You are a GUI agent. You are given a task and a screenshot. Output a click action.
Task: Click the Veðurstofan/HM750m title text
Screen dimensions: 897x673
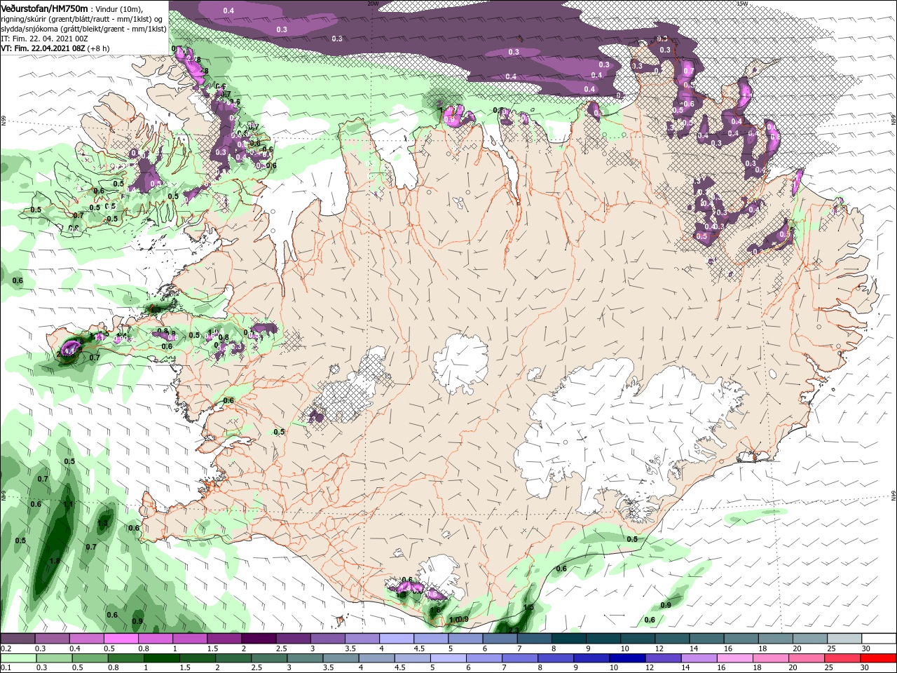tap(45, 8)
